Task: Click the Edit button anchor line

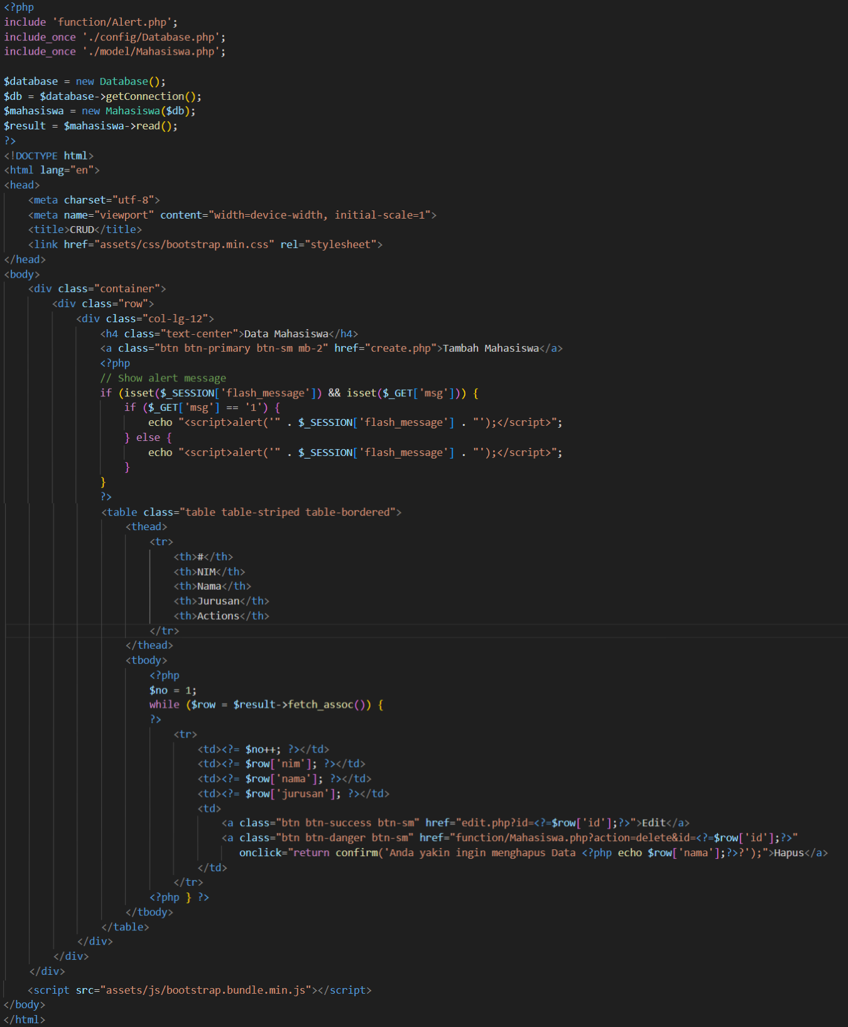Action: (456, 823)
